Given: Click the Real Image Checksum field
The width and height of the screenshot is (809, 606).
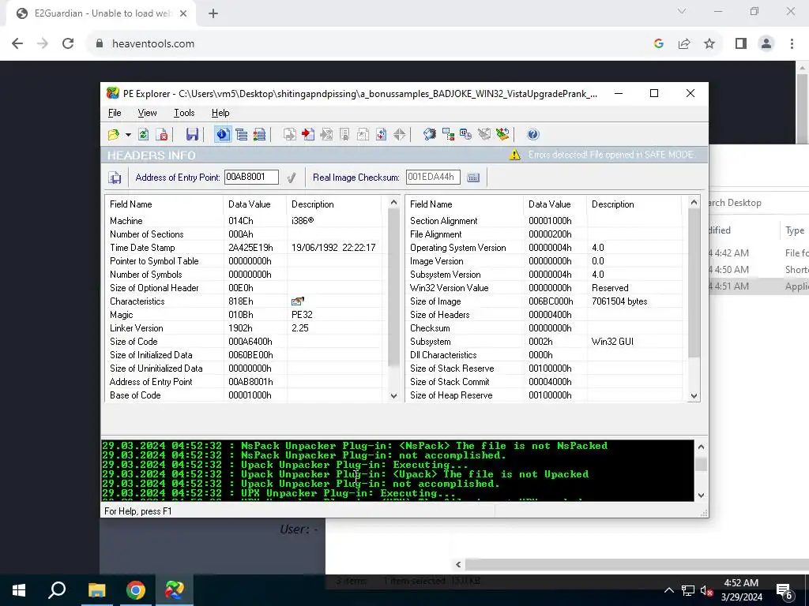Looking at the screenshot, I should [433, 178].
